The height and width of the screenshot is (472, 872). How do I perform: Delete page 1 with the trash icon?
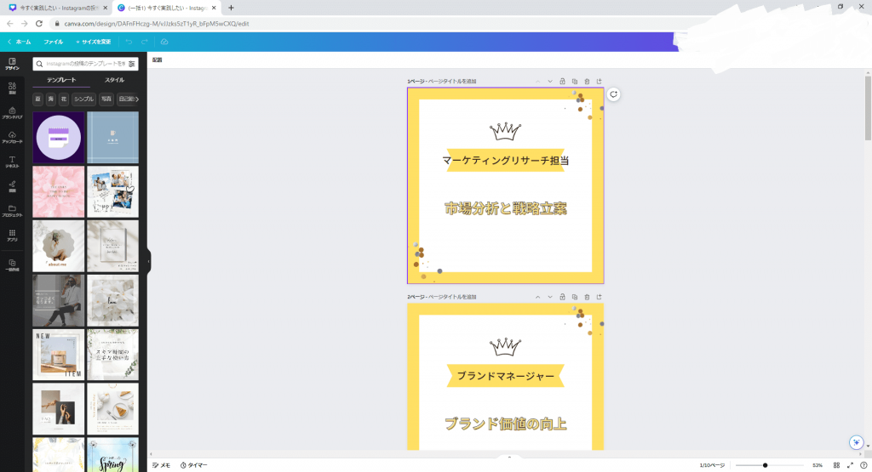coord(587,81)
